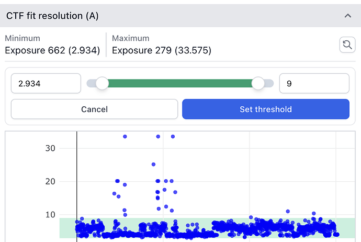The image size is (361, 242).
Task: Click the maximum threshold input showing 9
Action: 314,83
